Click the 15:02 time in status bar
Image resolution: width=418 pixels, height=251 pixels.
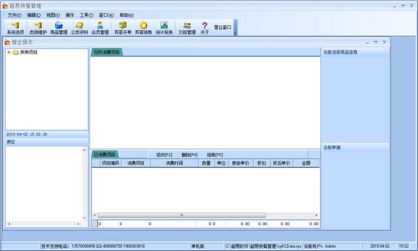click(x=404, y=246)
